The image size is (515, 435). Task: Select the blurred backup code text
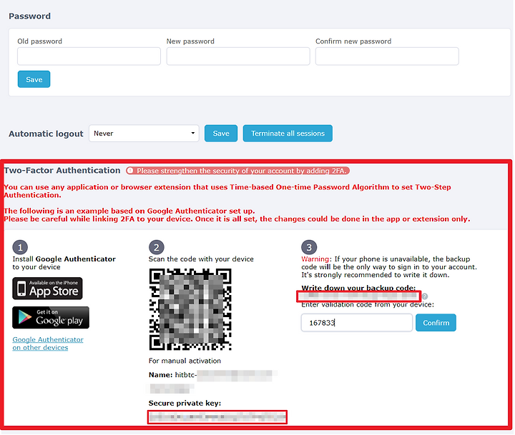click(358, 296)
